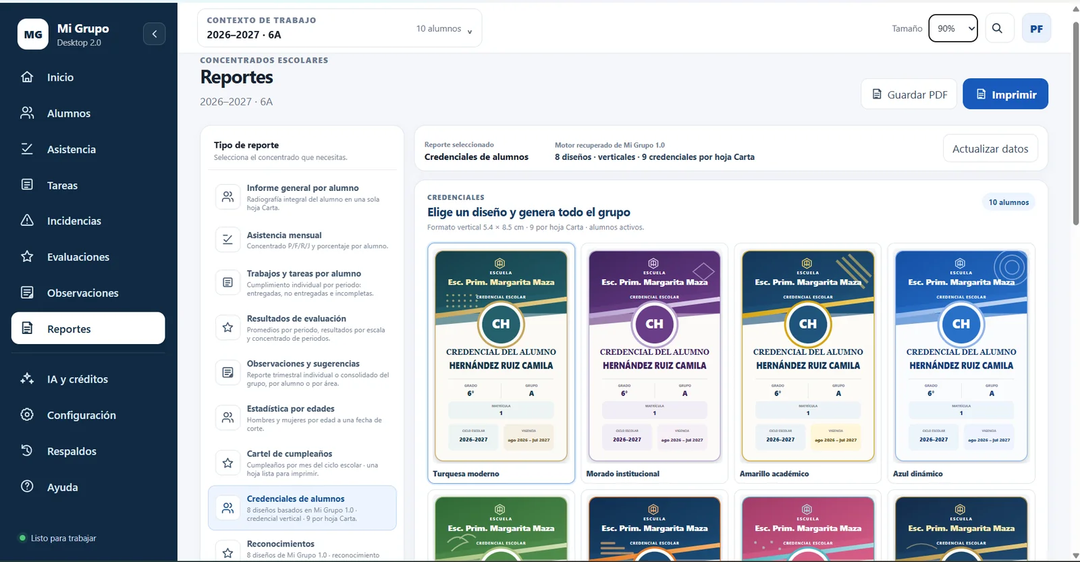Click the Informe general por alumno icon

click(227, 197)
